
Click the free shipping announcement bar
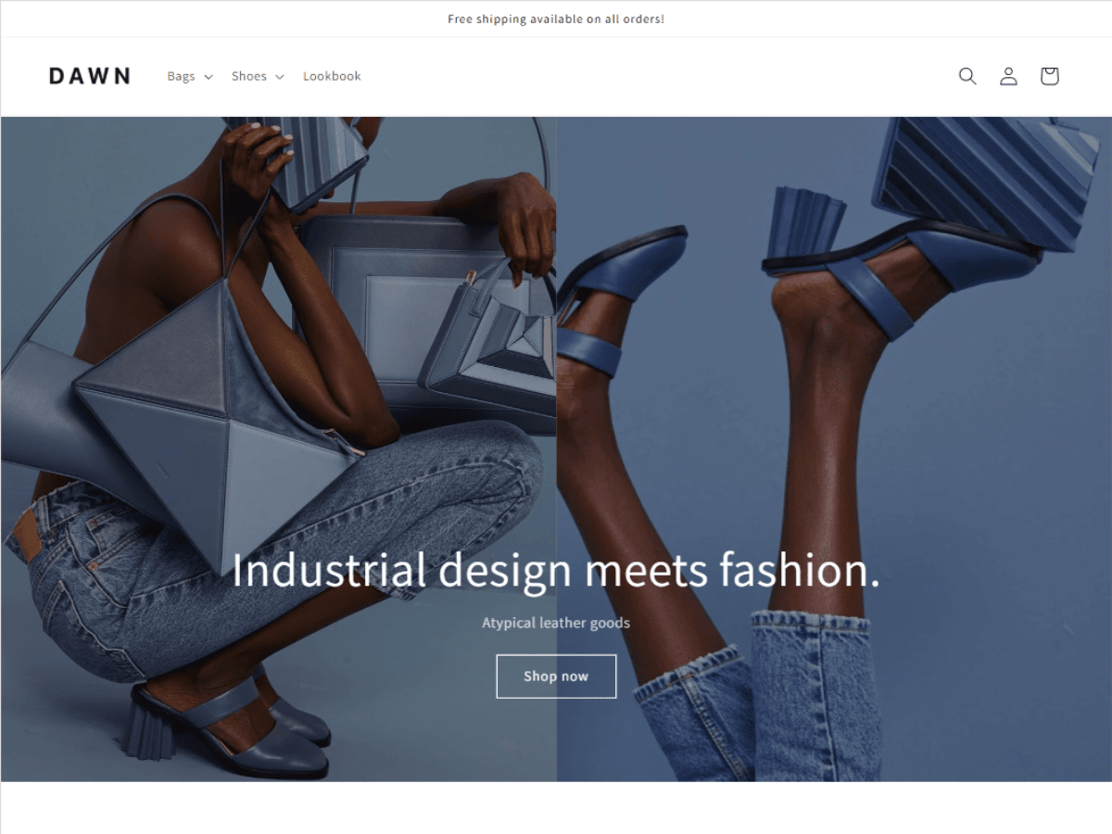point(556,19)
